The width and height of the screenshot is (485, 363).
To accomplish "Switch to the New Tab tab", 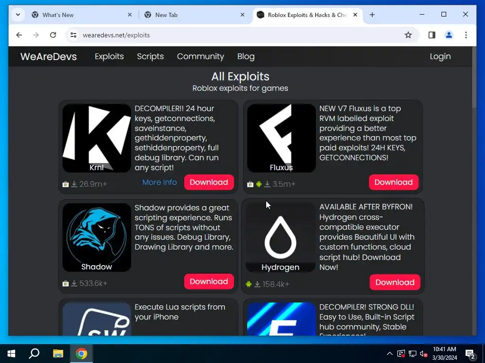I will coord(194,15).
